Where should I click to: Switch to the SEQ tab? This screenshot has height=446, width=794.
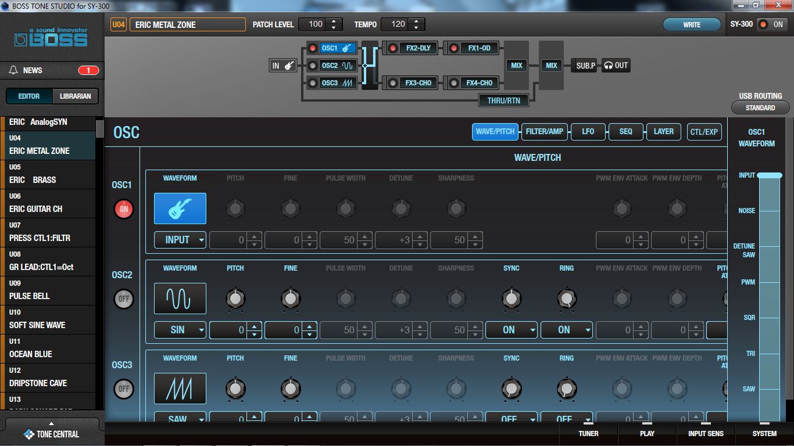point(626,132)
